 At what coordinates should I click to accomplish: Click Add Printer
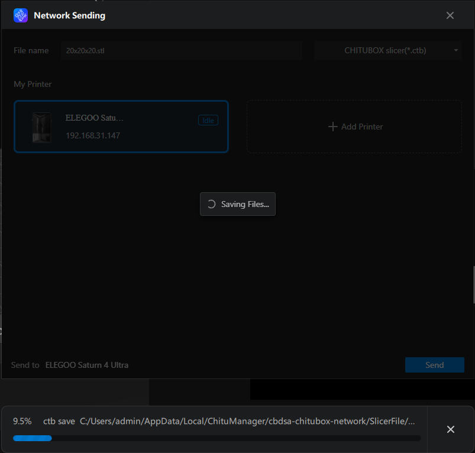click(354, 127)
